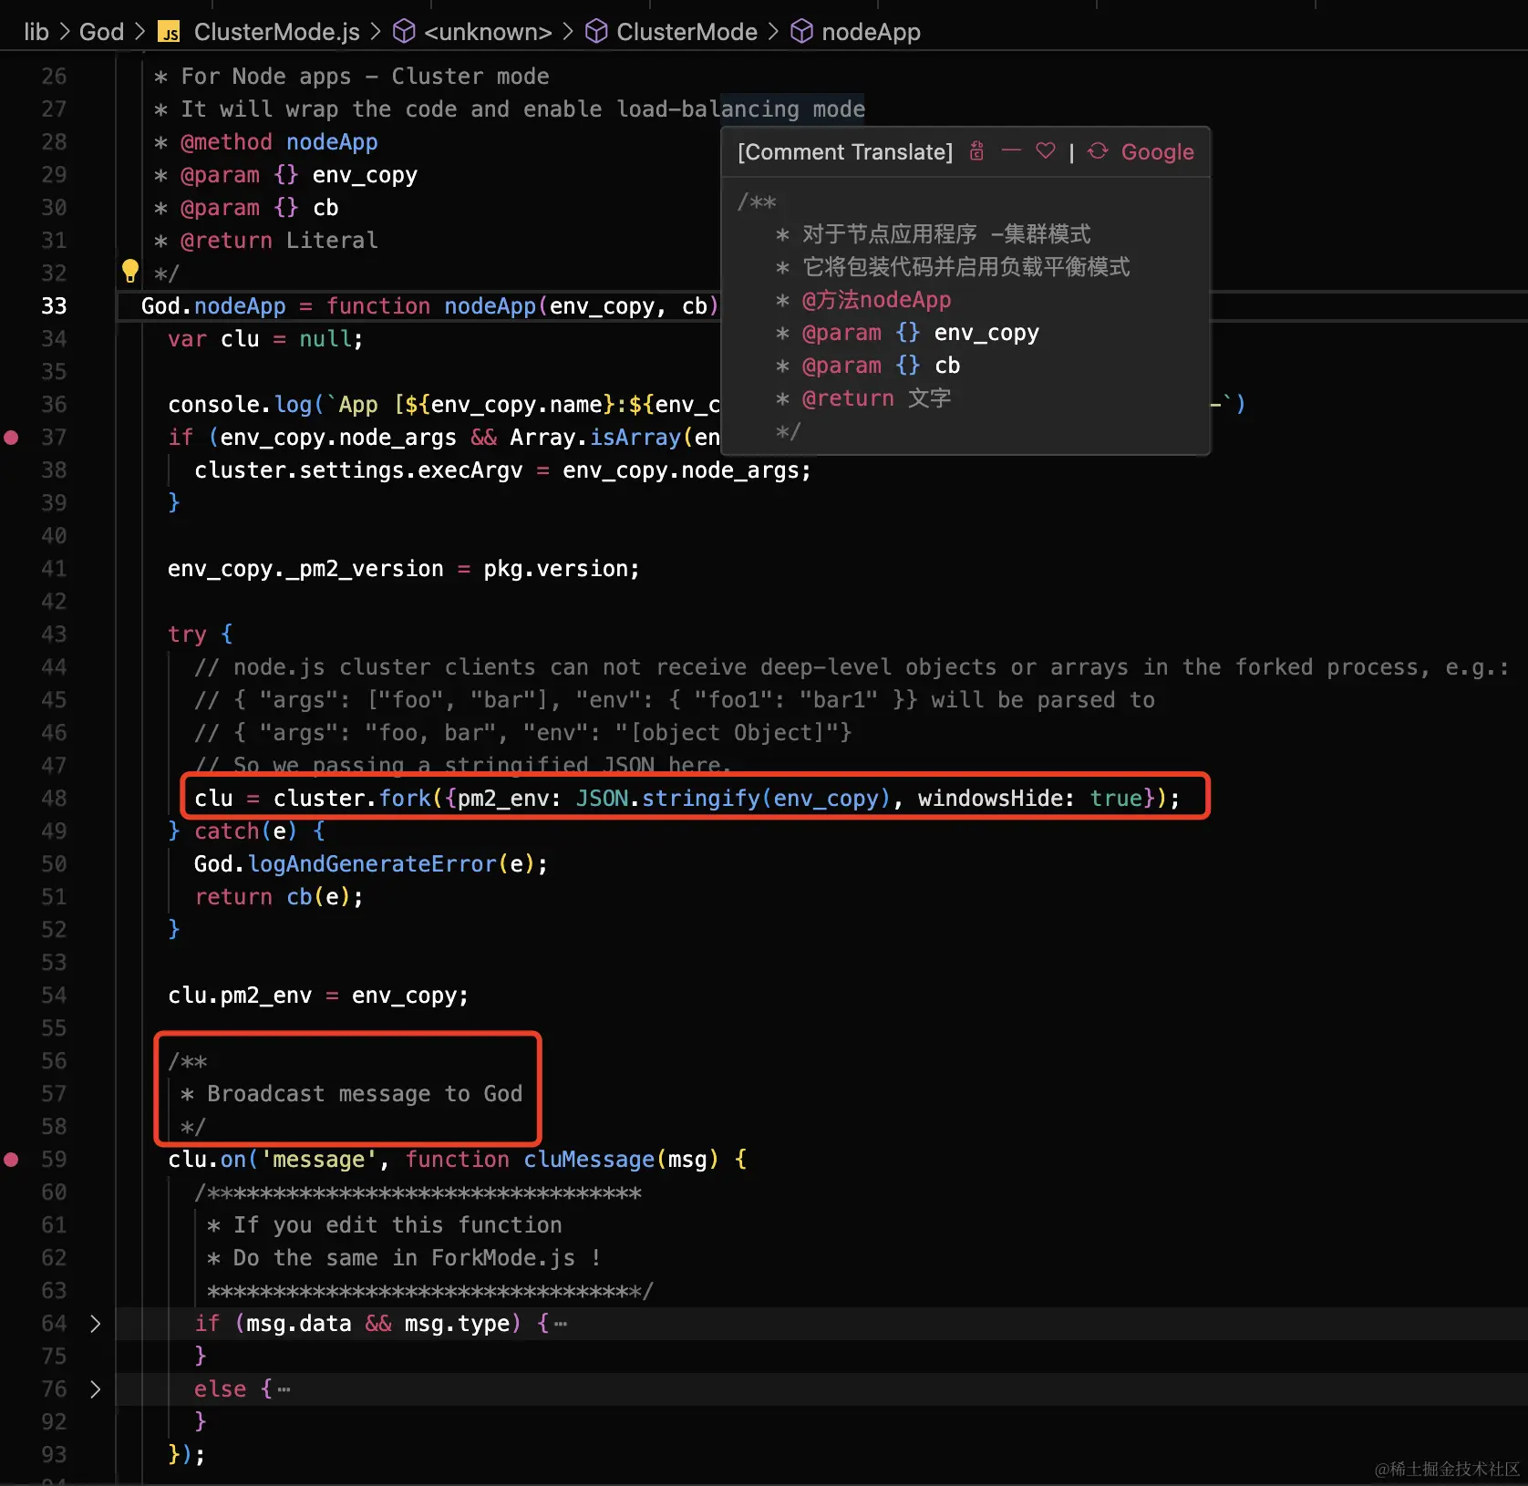Click 'clu.pm2_env = env_copy;' on line 54
Image resolution: width=1528 pixels, height=1486 pixels.
click(x=318, y=996)
